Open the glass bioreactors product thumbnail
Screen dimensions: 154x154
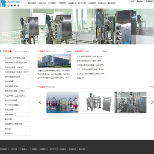[x=62, y=103]
